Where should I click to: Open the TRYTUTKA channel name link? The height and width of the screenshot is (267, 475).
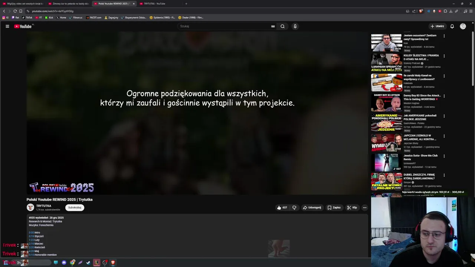[44, 206]
